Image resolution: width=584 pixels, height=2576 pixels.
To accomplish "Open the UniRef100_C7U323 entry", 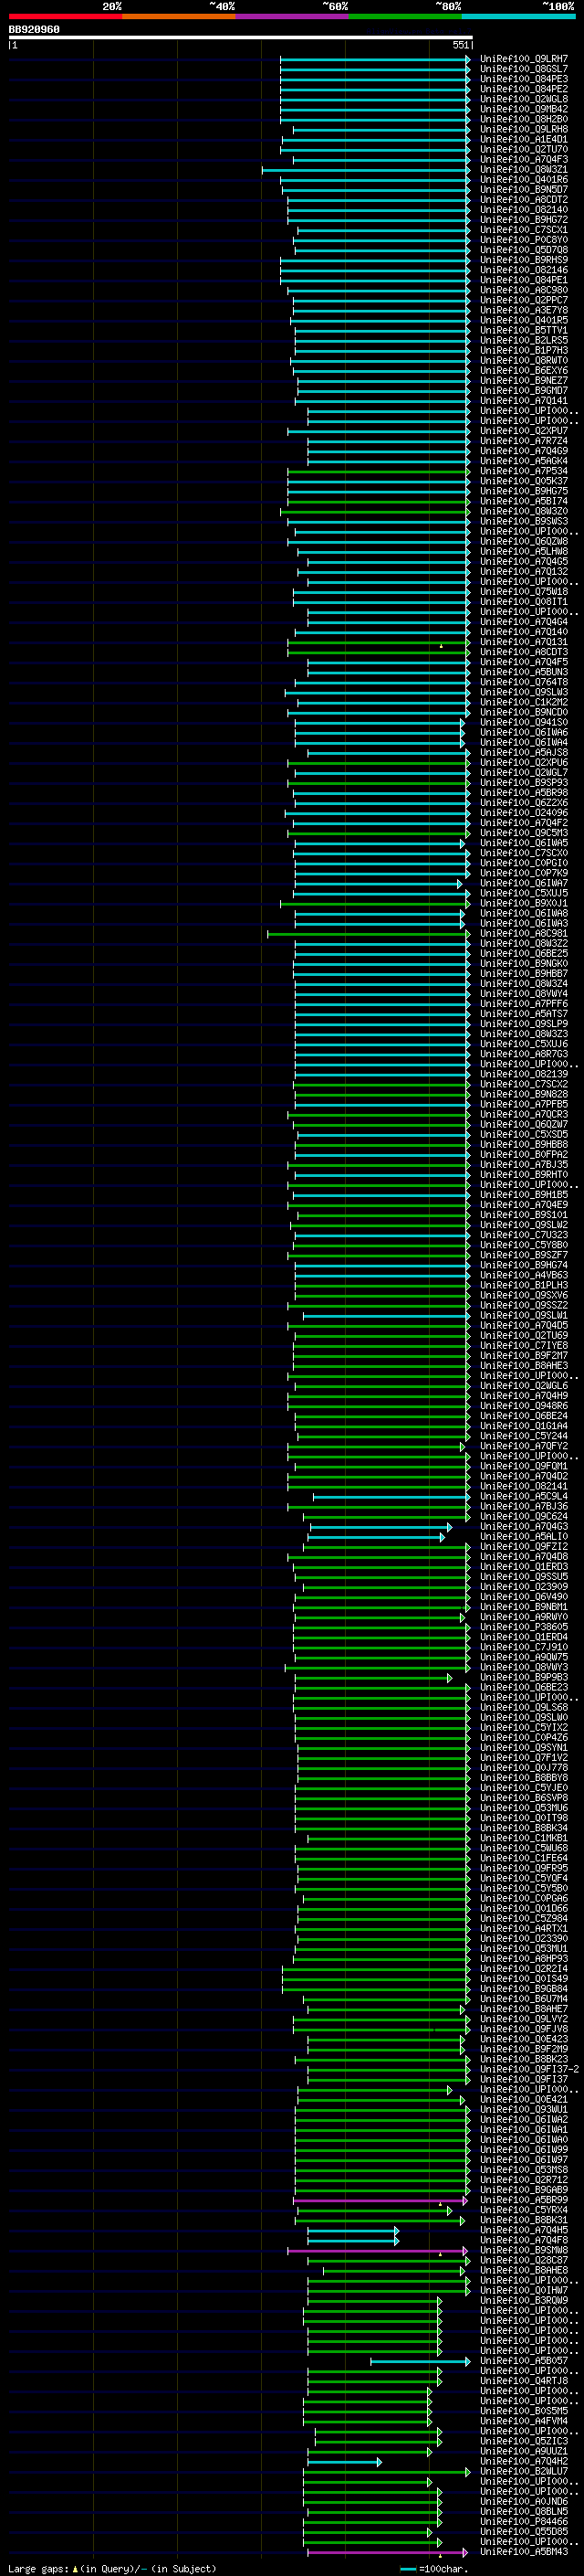I will click(523, 1236).
